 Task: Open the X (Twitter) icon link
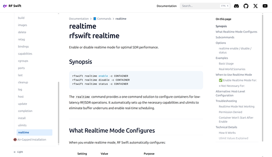point(255,6)
